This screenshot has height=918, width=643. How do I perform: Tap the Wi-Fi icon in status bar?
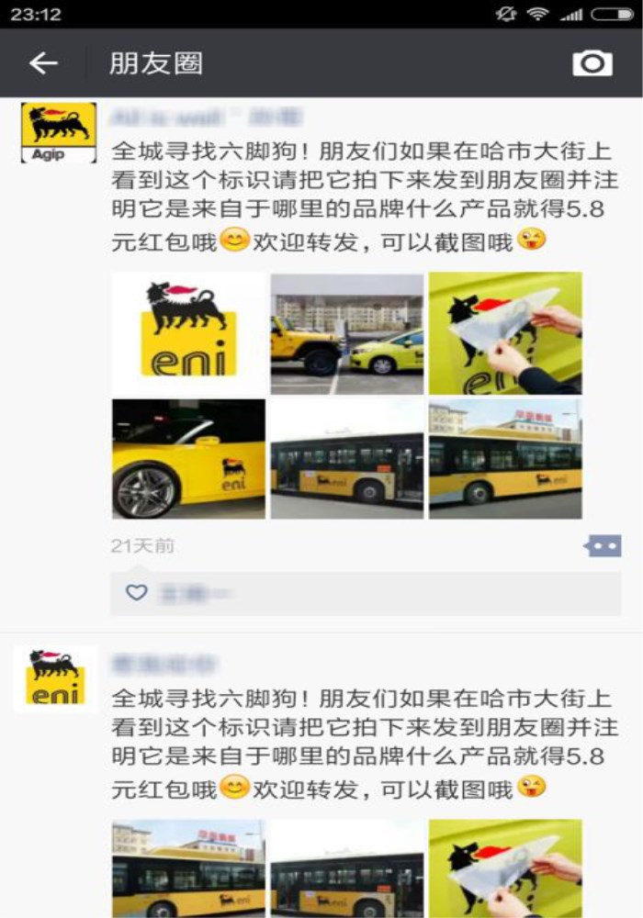tap(537, 14)
